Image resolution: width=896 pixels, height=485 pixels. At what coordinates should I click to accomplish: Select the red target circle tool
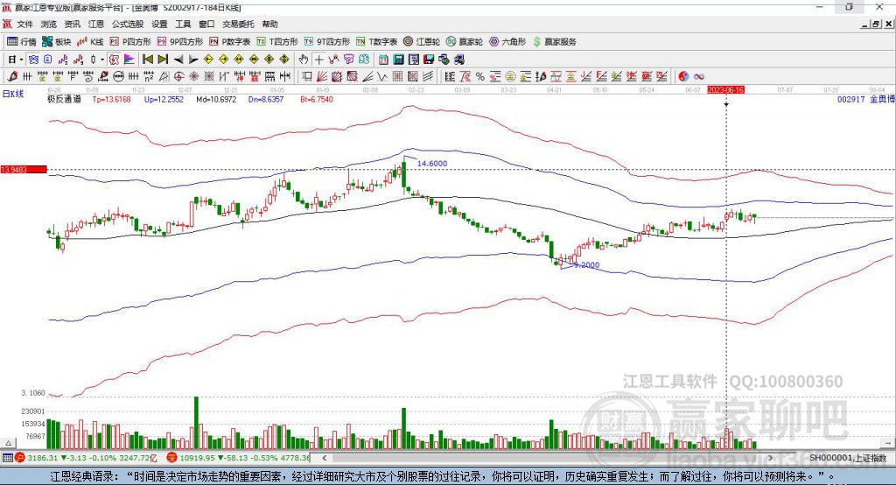178,77
